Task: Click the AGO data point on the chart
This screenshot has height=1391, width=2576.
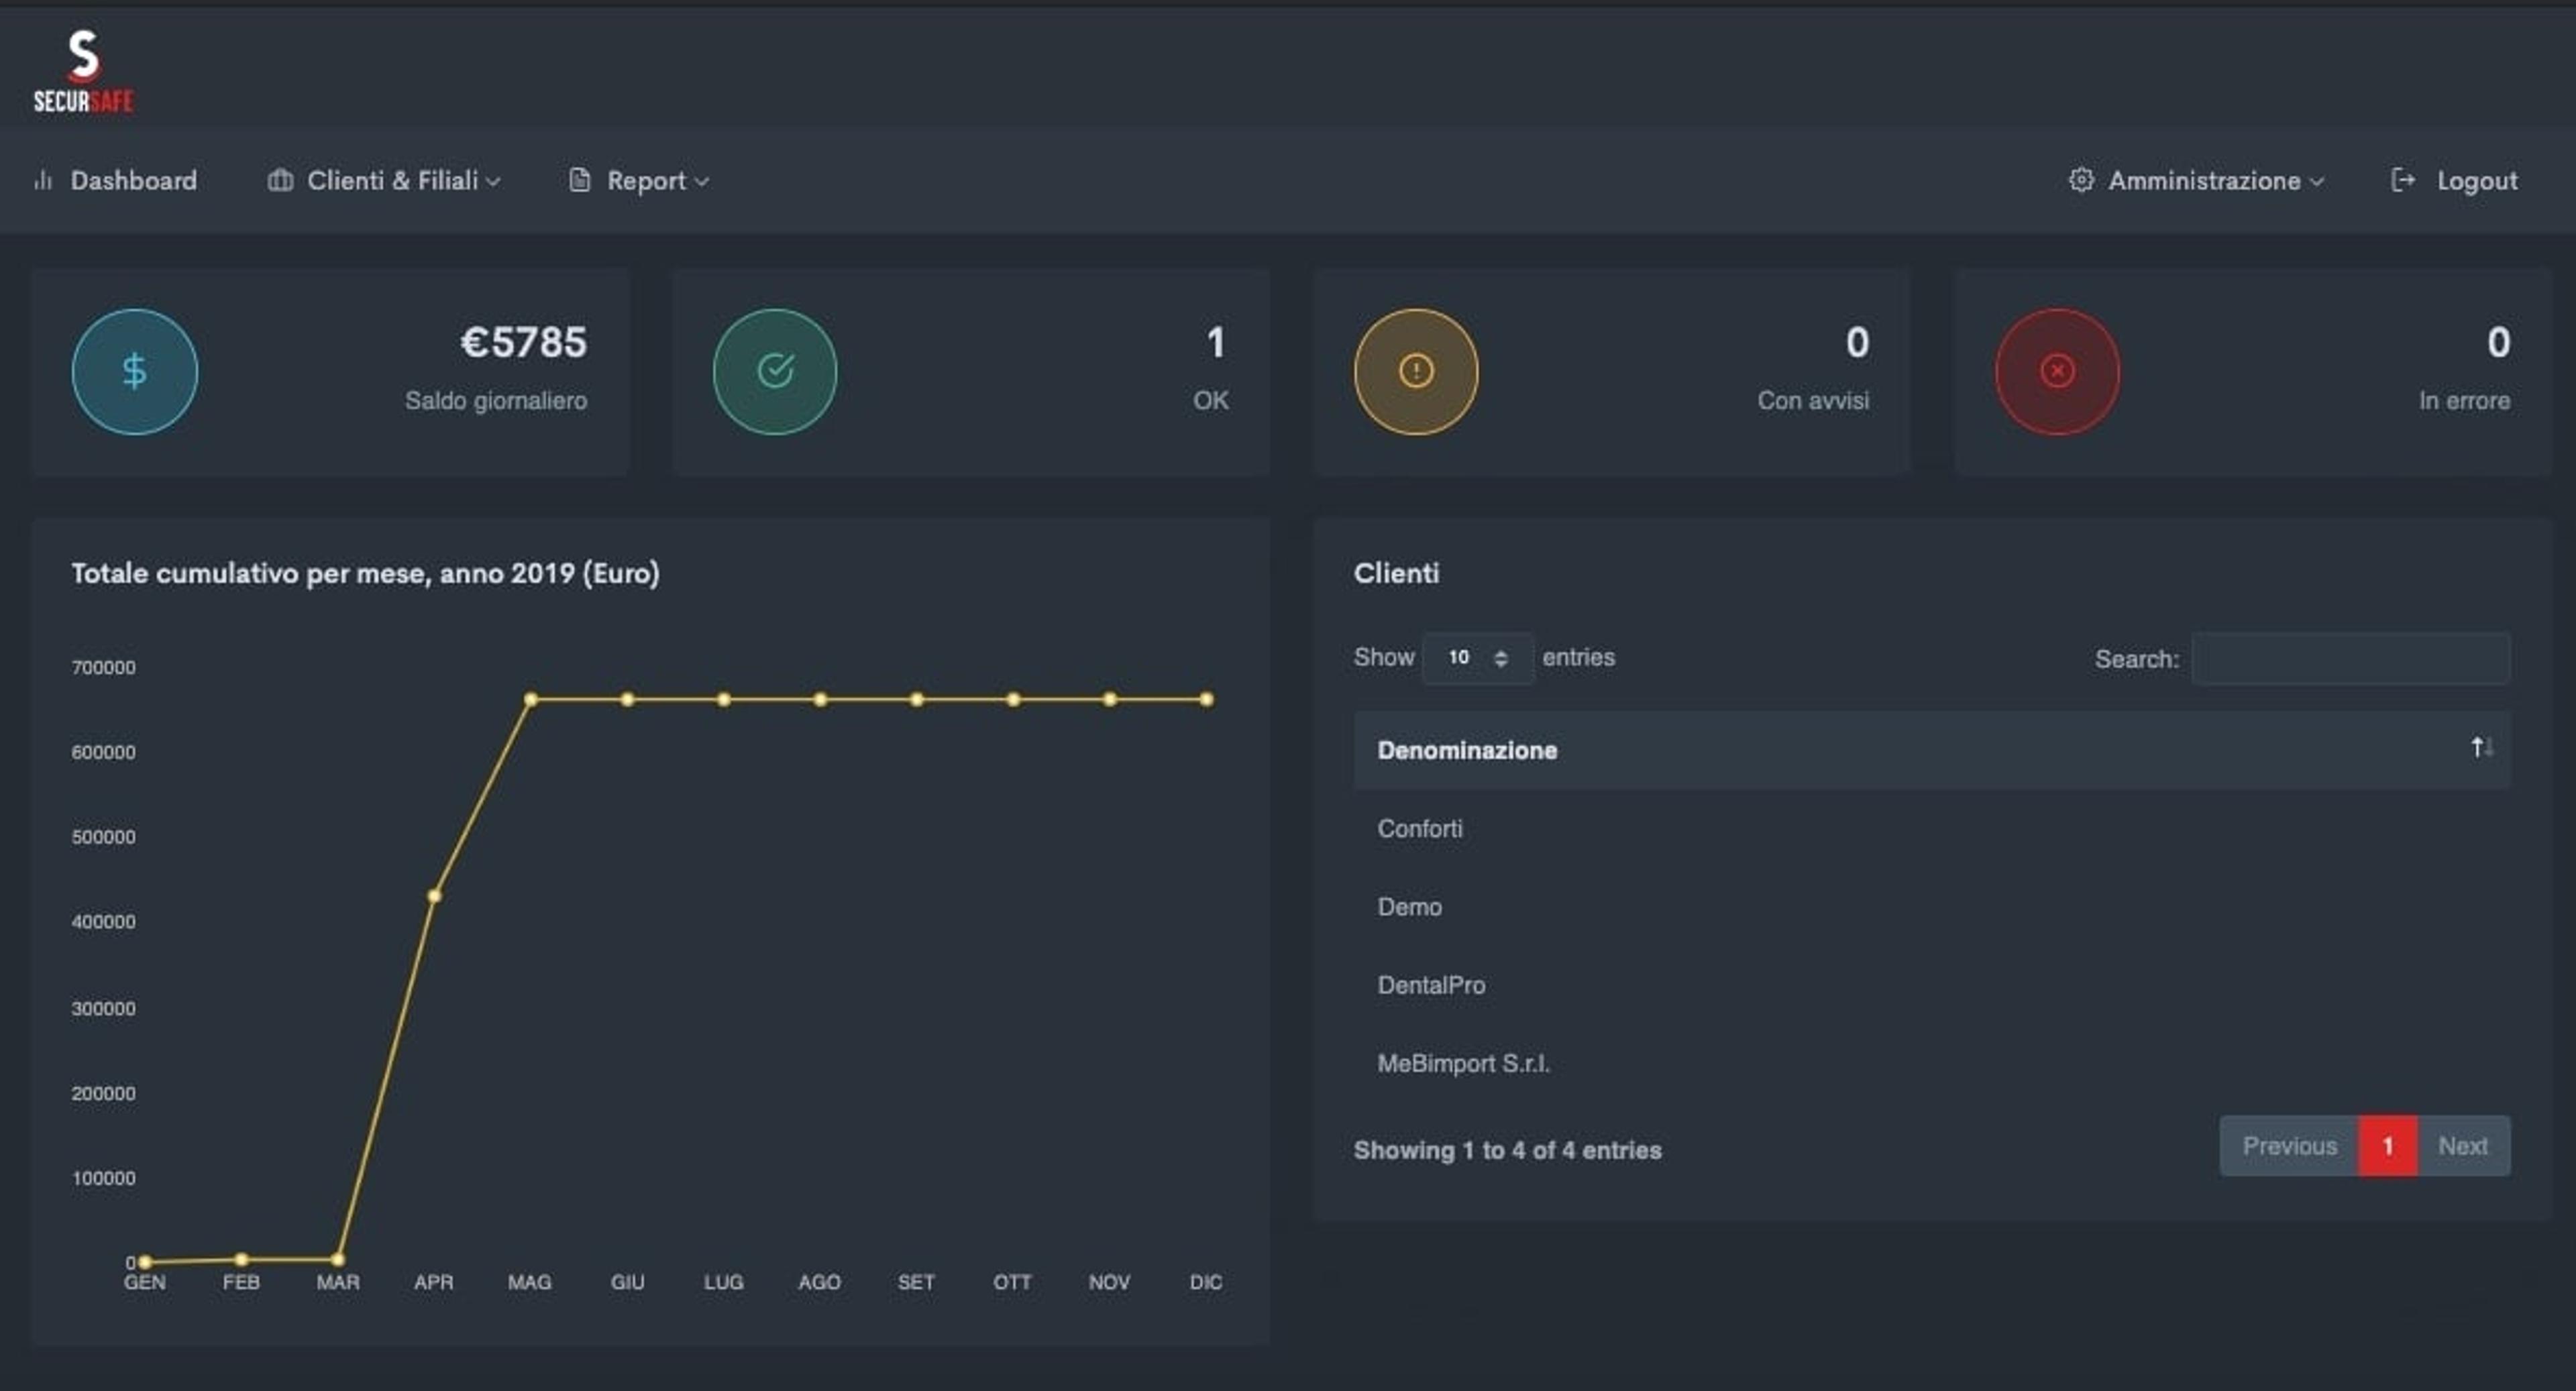Action: pyautogui.click(x=820, y=699)
